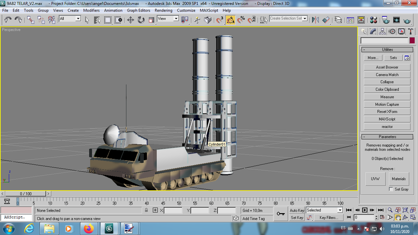Open the Schematic View icon
The image size is (418, 235).
(x=361, y=20)
